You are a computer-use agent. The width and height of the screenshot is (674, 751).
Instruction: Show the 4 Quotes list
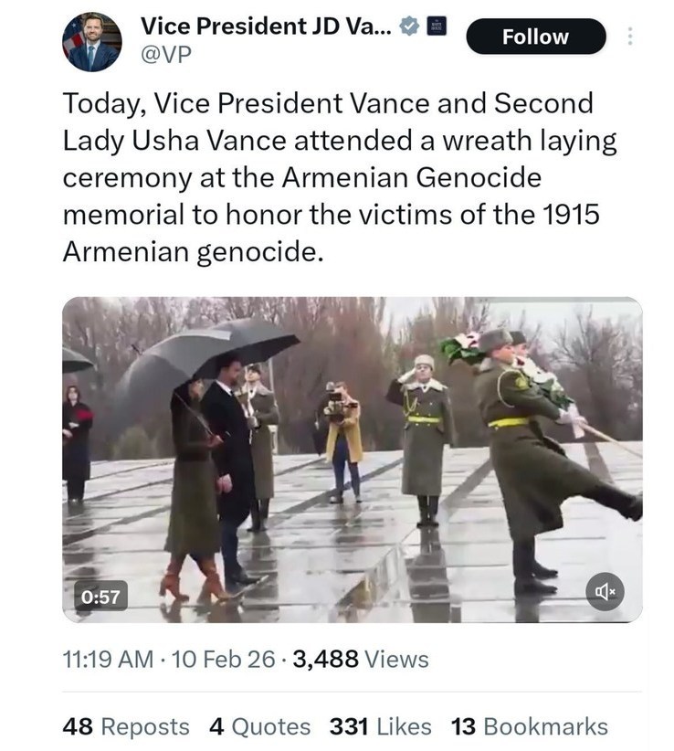pos(260,726)
